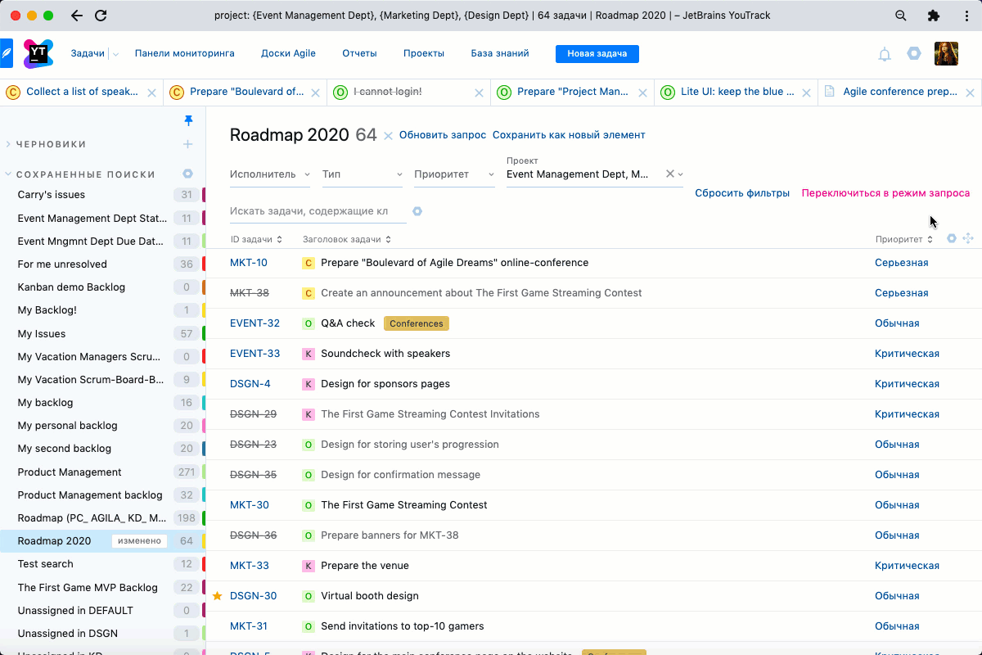Click the colored priority strip beside Roadmap 2020
982x655 pixels.
pyautogui.click(x=204, y=540)
